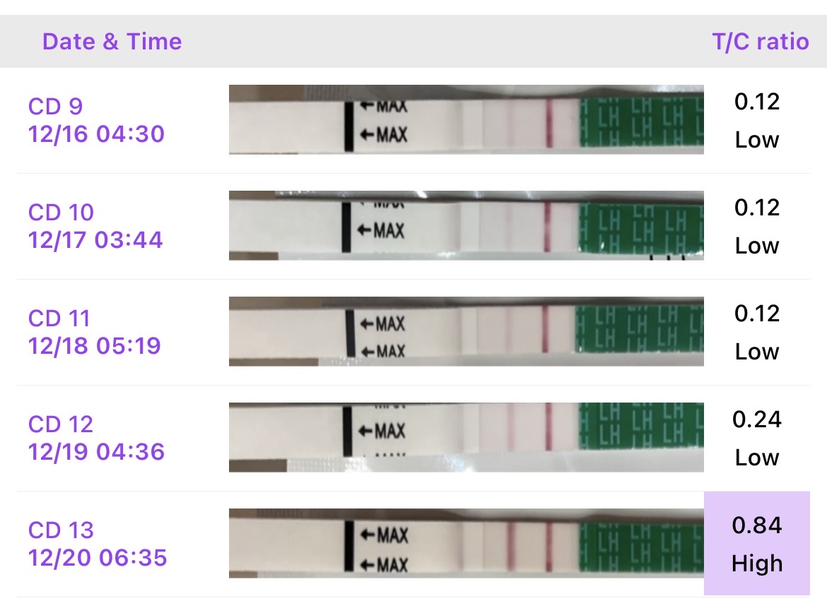
Task: Tap the High result label
Action: click(757, 564)
